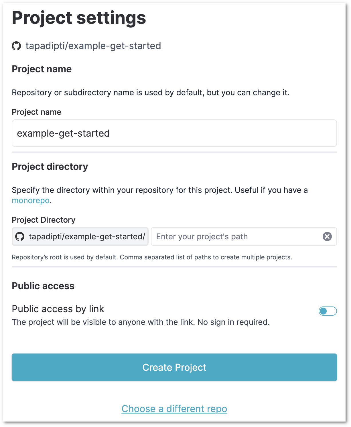Clear the project path with the X icon
This screenshot has width=351, height=427.
[327, 236]
